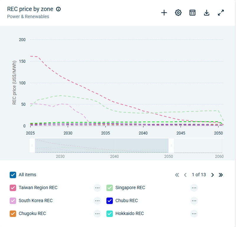236x227 pixels.
Task: Open chart settings gear icon
Action: tap(178, 13)
